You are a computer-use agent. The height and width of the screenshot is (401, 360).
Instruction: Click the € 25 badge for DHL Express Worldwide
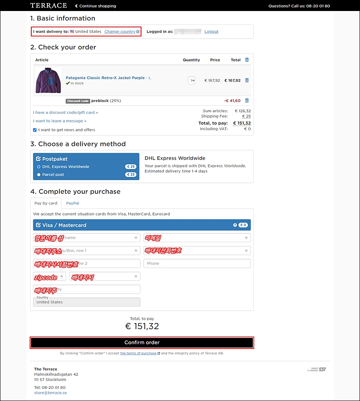131,166
